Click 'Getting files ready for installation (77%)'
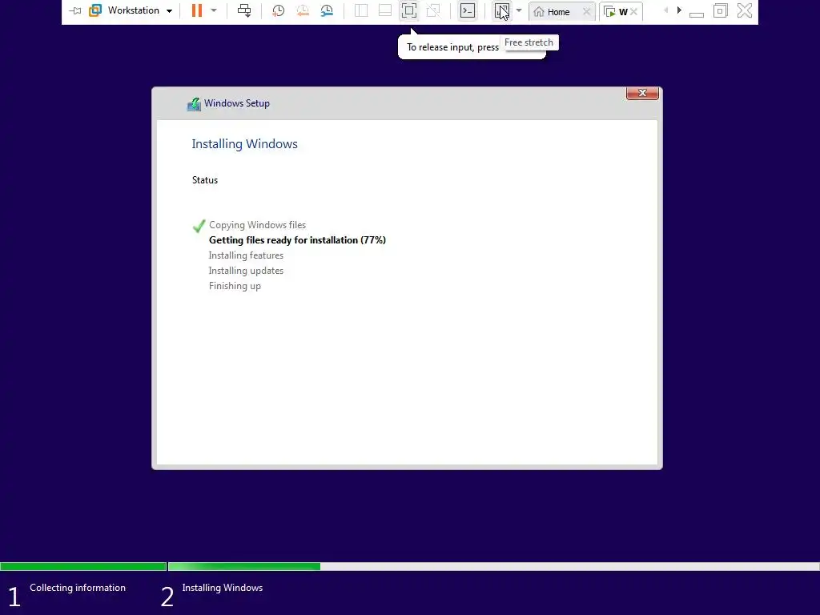This screenshot has height=615, width=820. [297, 240]
